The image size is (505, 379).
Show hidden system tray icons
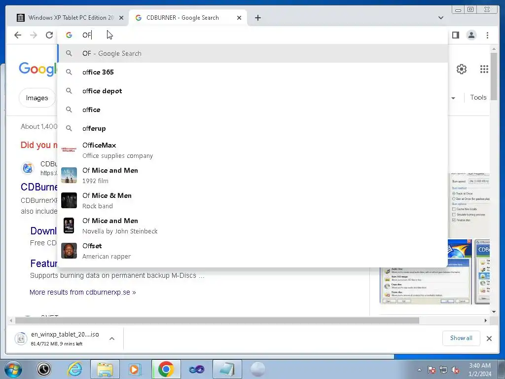point(419,370)
